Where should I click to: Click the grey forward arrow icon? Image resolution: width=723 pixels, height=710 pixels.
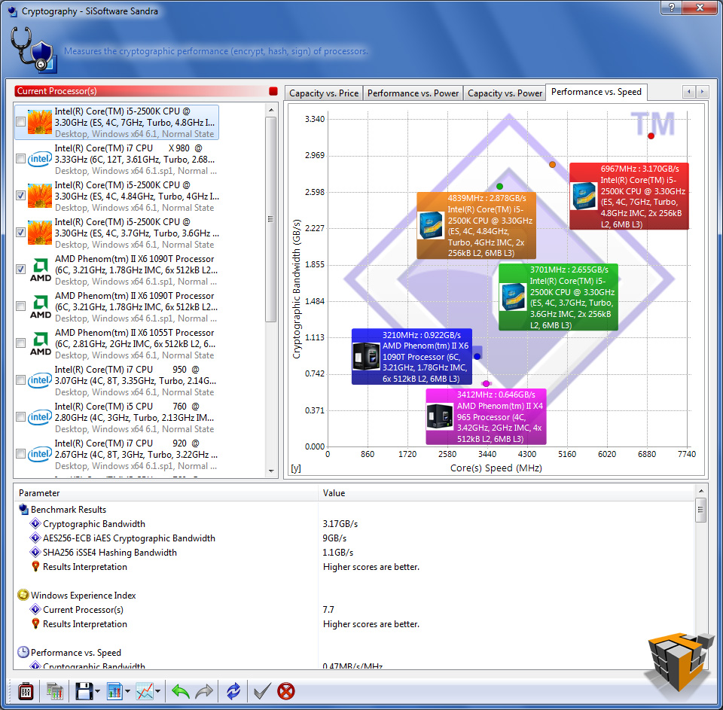coord(204,691)
